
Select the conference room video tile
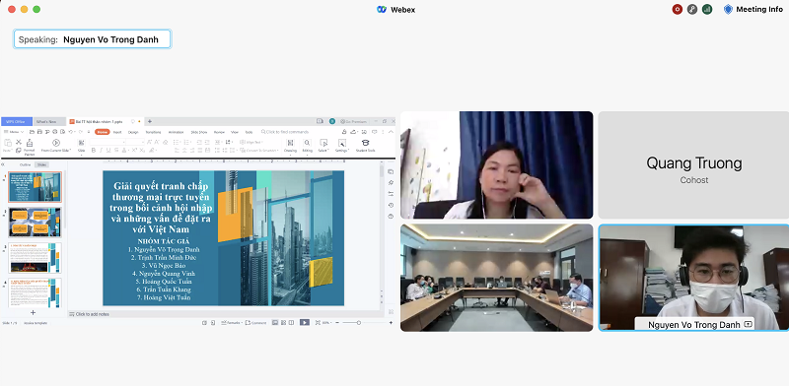tap(497, 278)
